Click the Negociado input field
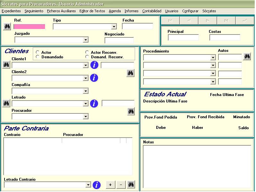Screen dimensions: 256x192 point(119,40)
